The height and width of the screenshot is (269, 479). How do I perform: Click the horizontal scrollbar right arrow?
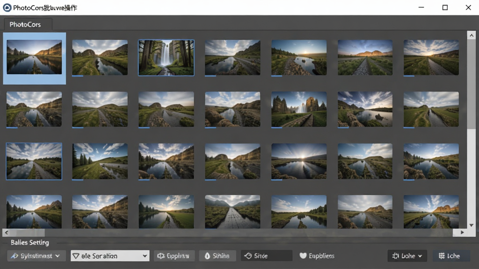[463, 233]
